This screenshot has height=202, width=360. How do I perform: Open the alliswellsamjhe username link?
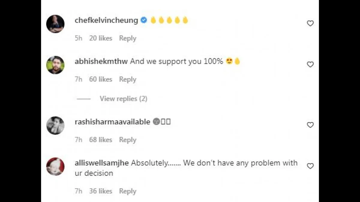coord(102,163)
